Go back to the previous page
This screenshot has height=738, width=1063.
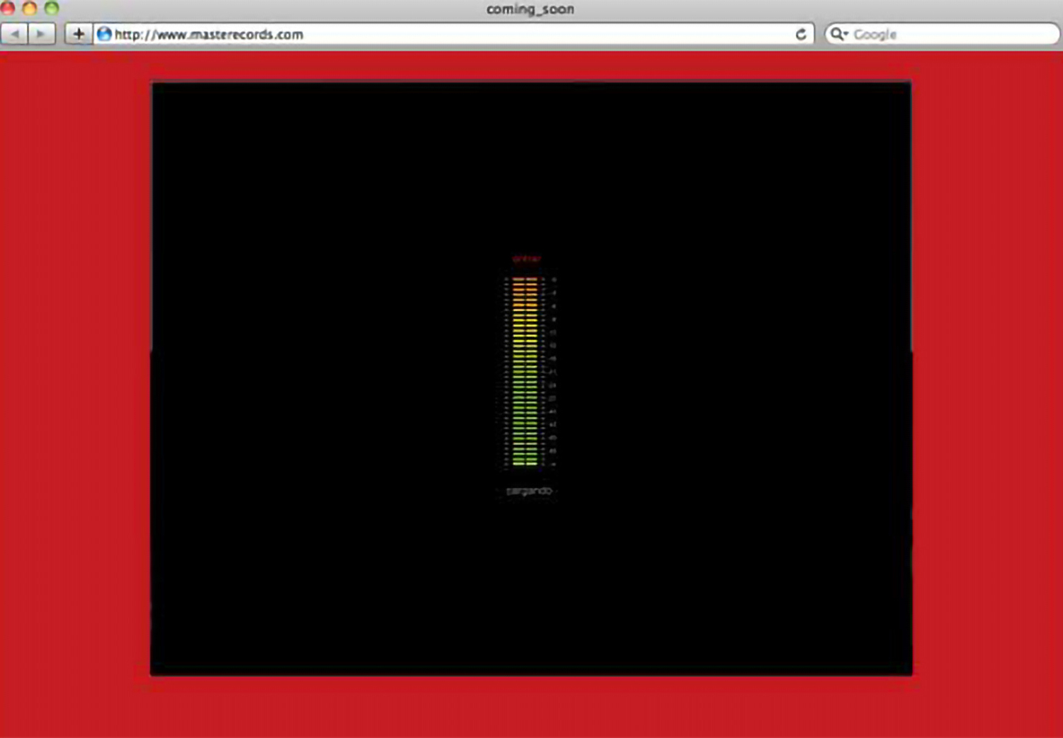click(x=14, y=34)
